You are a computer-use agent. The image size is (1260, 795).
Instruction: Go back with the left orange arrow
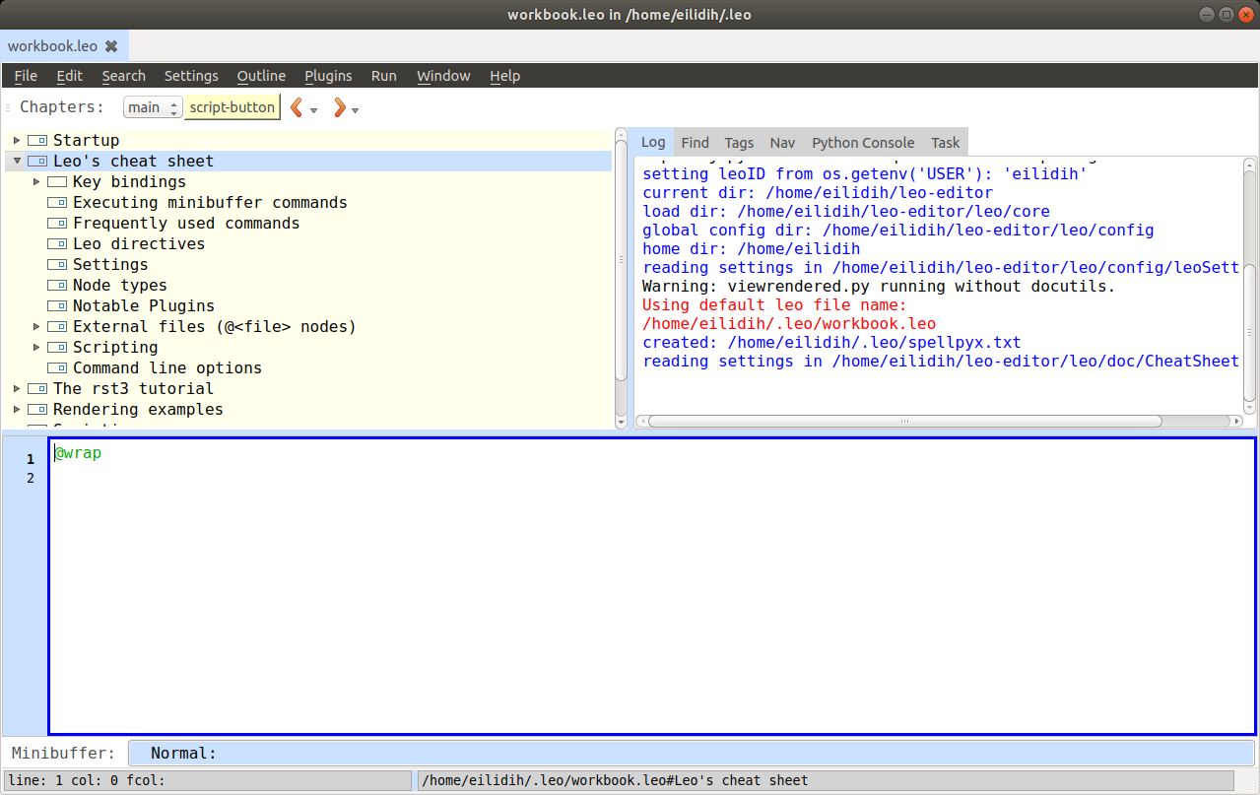[x=296, y=107]
